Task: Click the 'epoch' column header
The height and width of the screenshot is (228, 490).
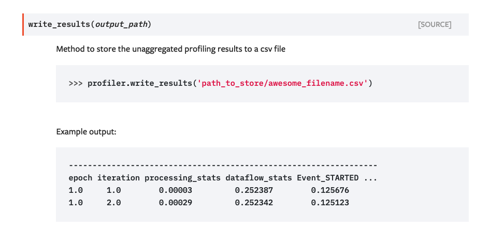Action: tap(80, 178)
